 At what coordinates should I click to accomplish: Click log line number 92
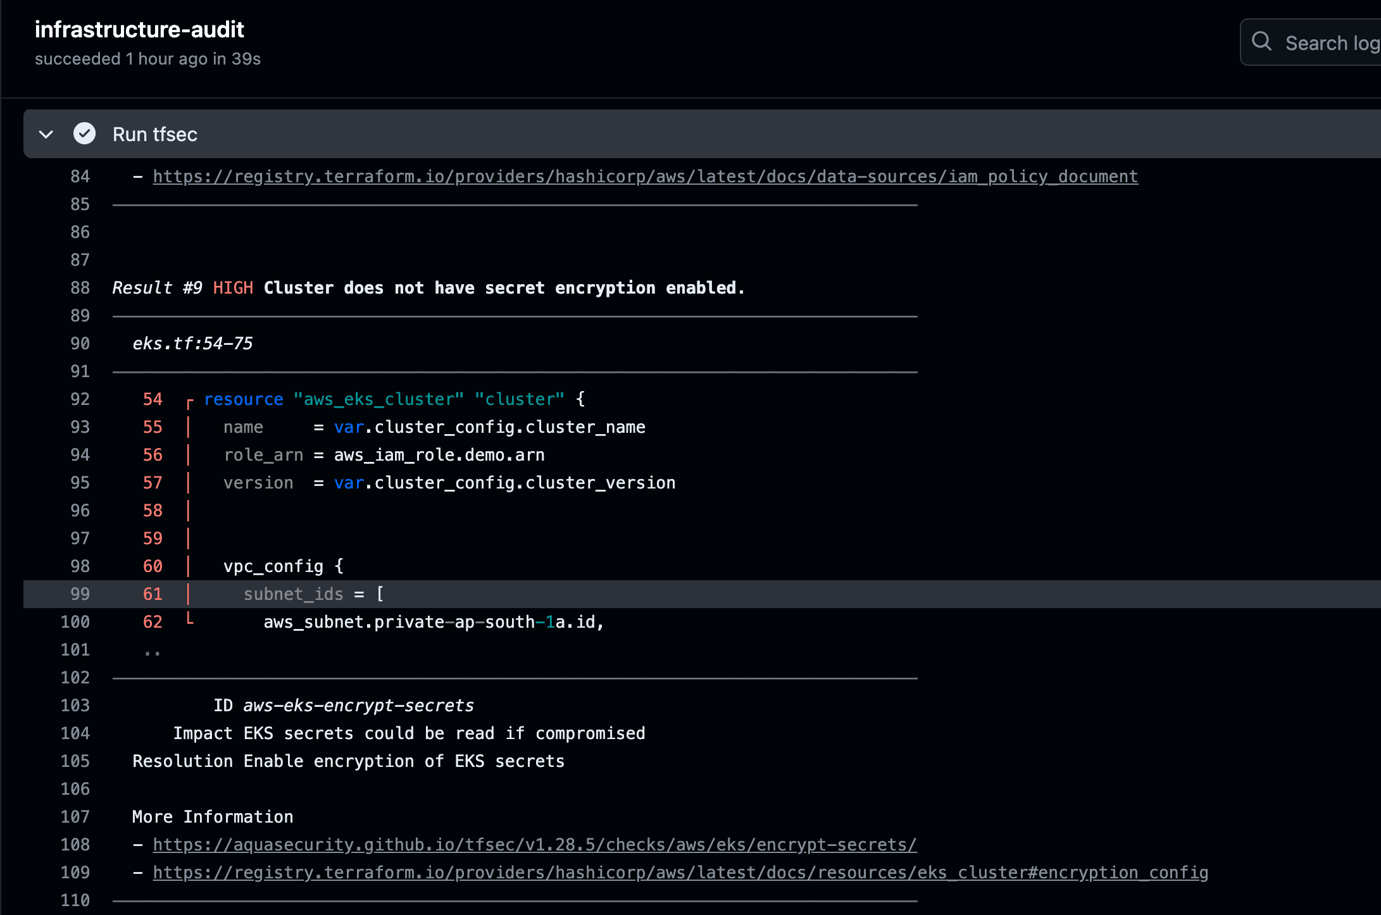(x=80, y=399)
